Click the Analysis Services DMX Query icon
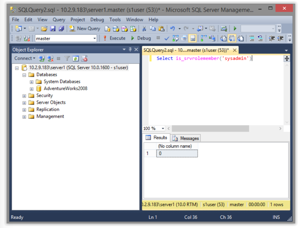The width and height of the screenshot is (302, 228). (x=124, y=29)
